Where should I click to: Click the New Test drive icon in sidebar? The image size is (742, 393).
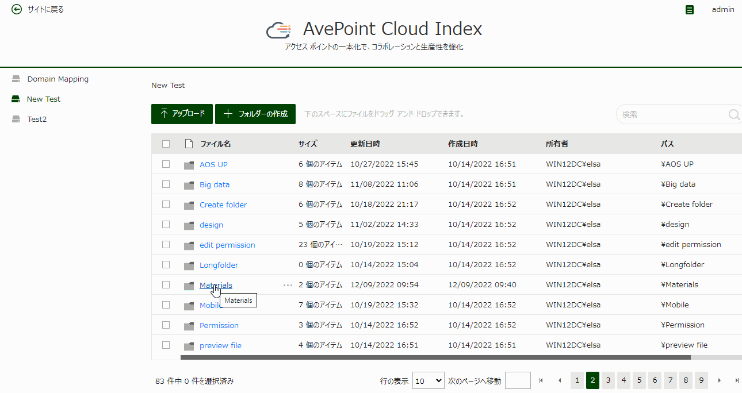[x=16, y=99]
